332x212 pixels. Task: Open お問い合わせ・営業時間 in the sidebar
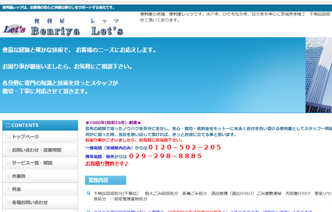[x=37, y=150]
